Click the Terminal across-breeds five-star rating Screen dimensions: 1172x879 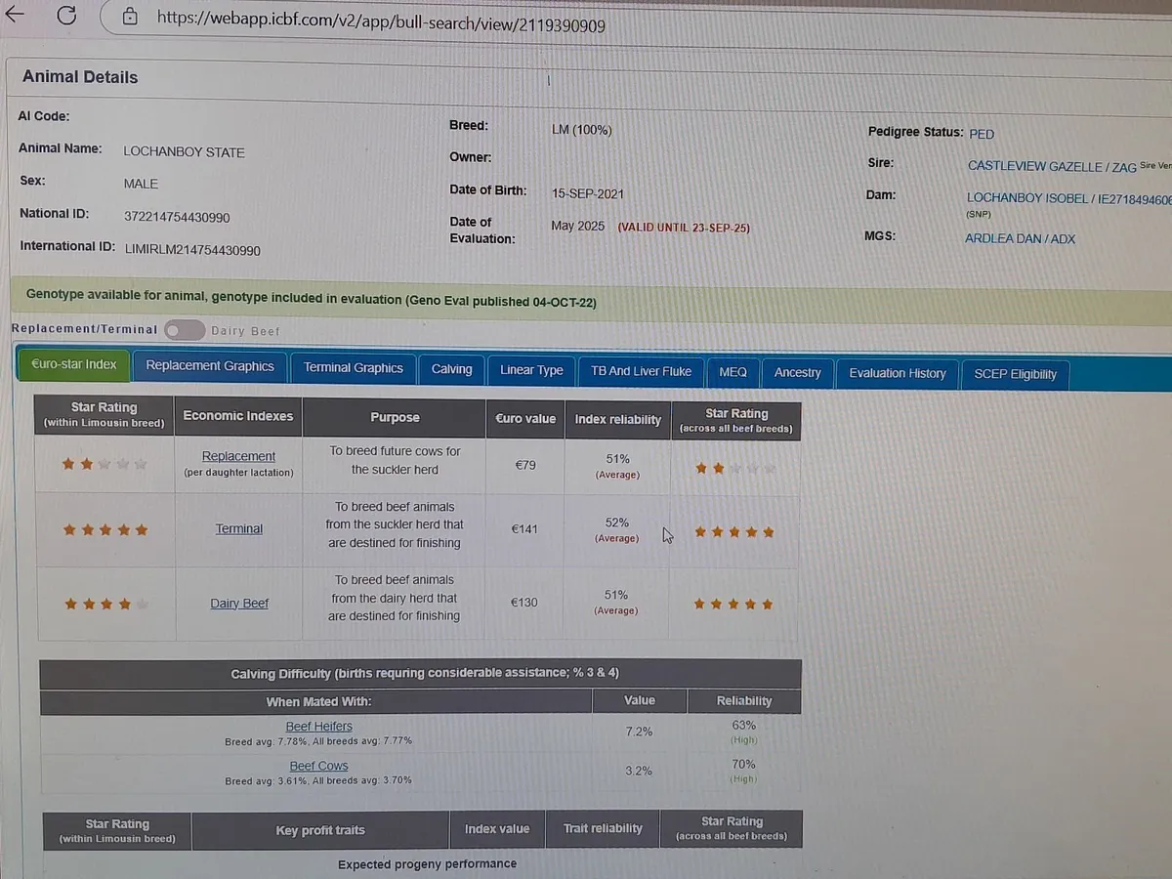[x=734, y=532]
